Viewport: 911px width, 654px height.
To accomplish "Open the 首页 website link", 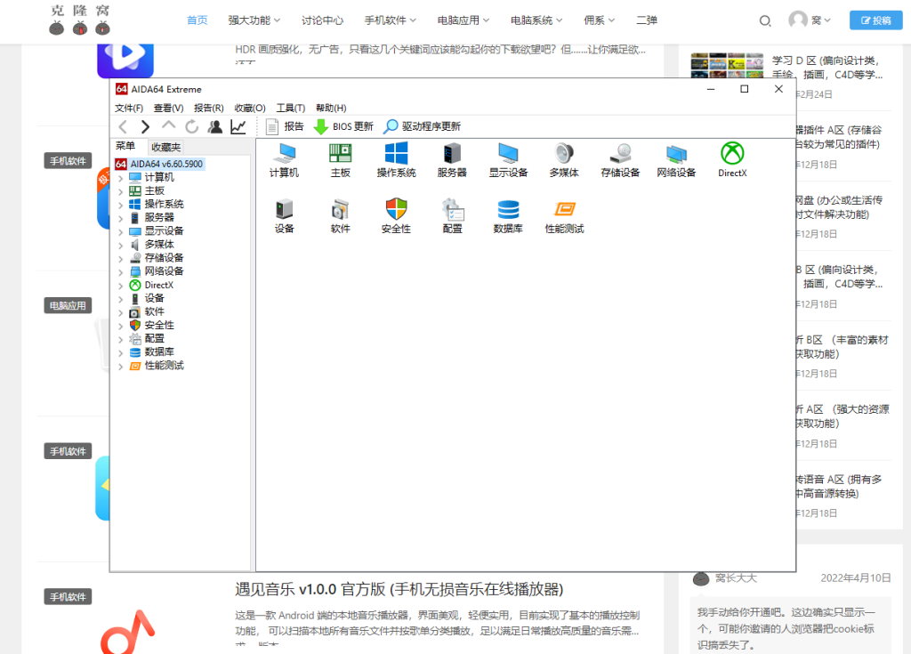I will coord(197,20).
